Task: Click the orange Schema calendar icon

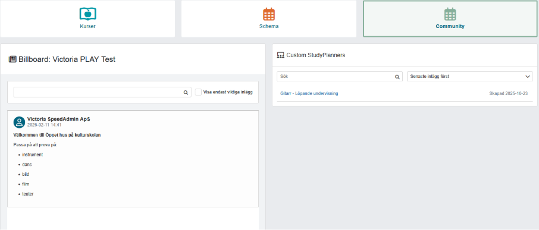Action: (x=269, y=14)
